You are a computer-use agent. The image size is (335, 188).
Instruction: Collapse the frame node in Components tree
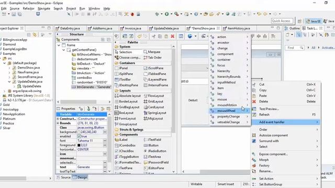[59, 45]
